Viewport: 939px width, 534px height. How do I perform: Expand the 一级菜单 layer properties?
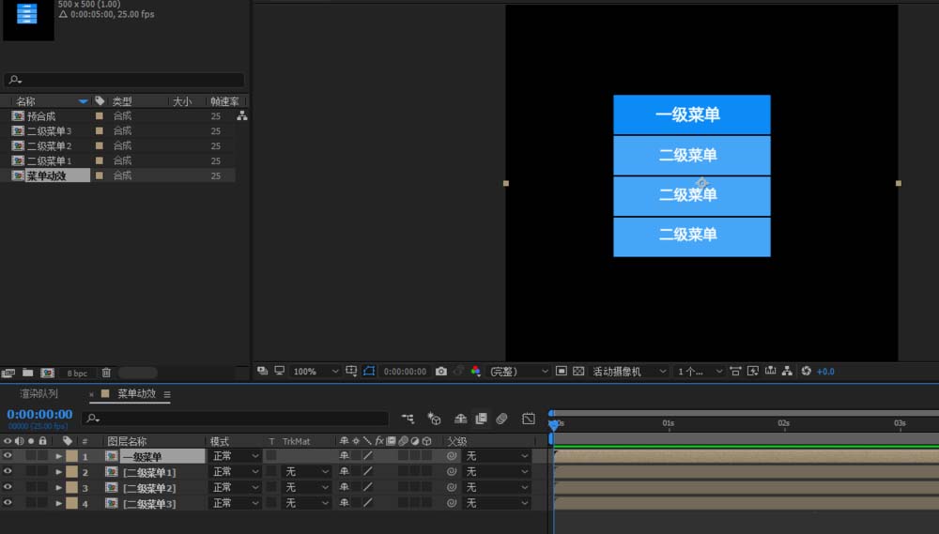tap(58, 456)
